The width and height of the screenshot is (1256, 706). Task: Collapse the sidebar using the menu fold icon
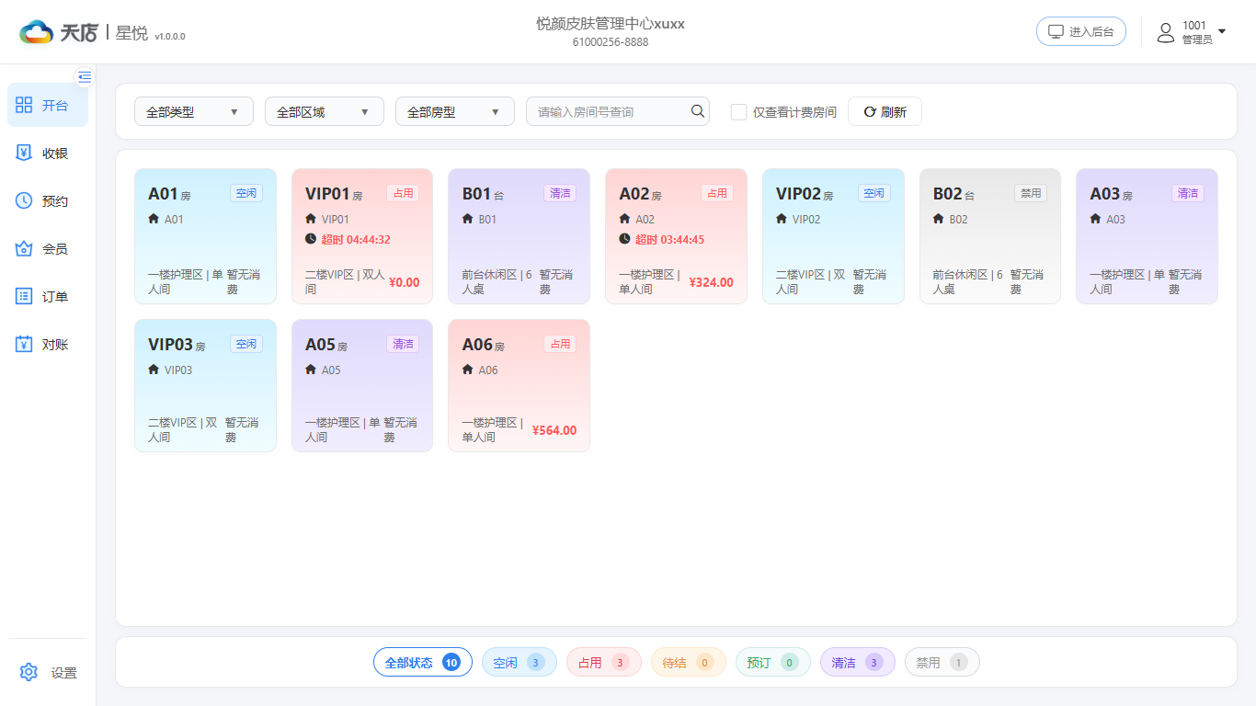pos(85,76)
